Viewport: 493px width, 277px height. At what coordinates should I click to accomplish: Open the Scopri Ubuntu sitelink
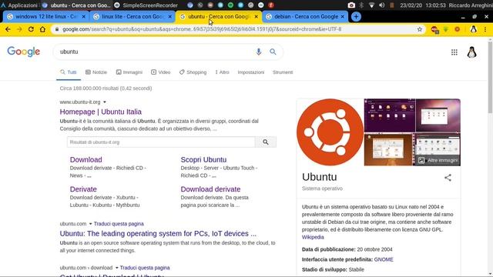click(x=203, y=159)
